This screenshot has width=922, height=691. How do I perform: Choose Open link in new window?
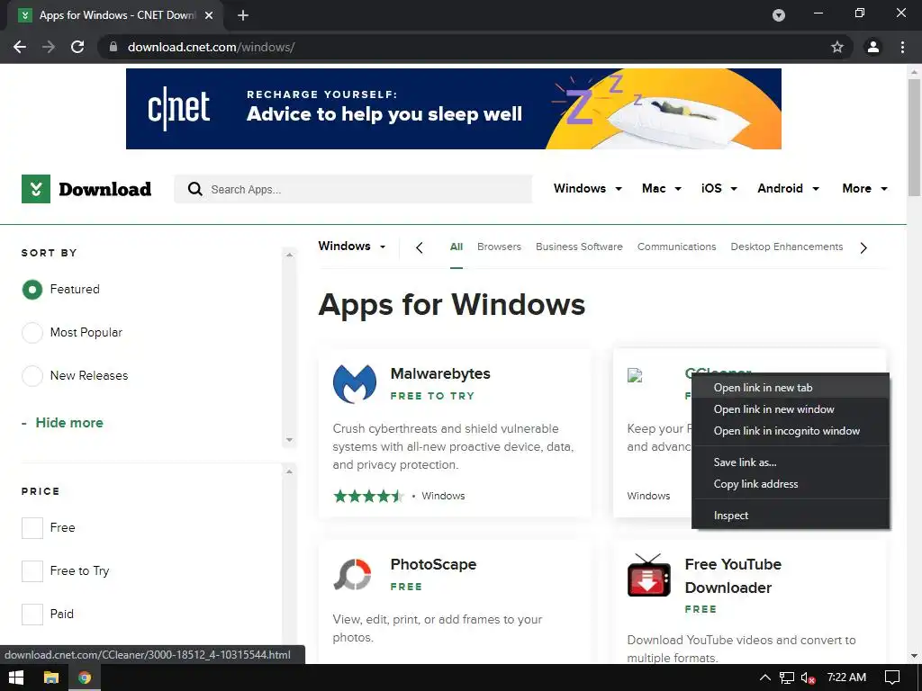(791, 409)
